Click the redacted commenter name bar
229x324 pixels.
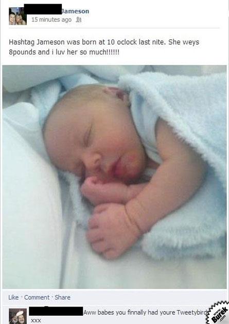click(x=56, y=311)
